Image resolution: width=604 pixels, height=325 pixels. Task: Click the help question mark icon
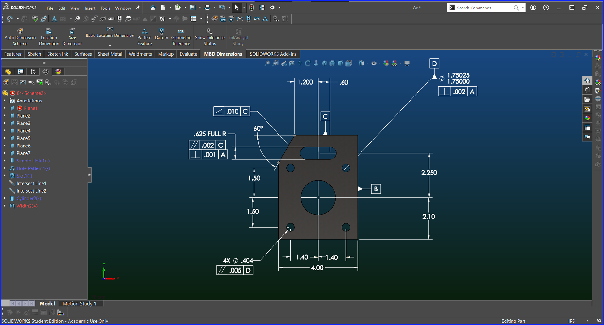(x=546, y=8)
